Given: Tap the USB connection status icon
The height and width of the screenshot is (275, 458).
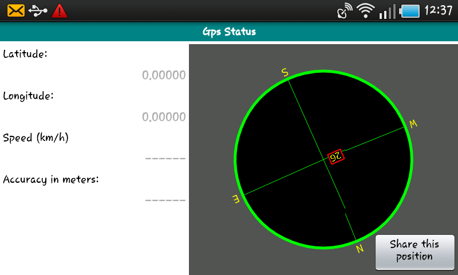Looking at the screenshot, I should click(x=38, y=11).
